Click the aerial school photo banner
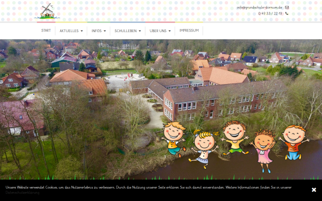322x201 pixels. tap(161, 109)
